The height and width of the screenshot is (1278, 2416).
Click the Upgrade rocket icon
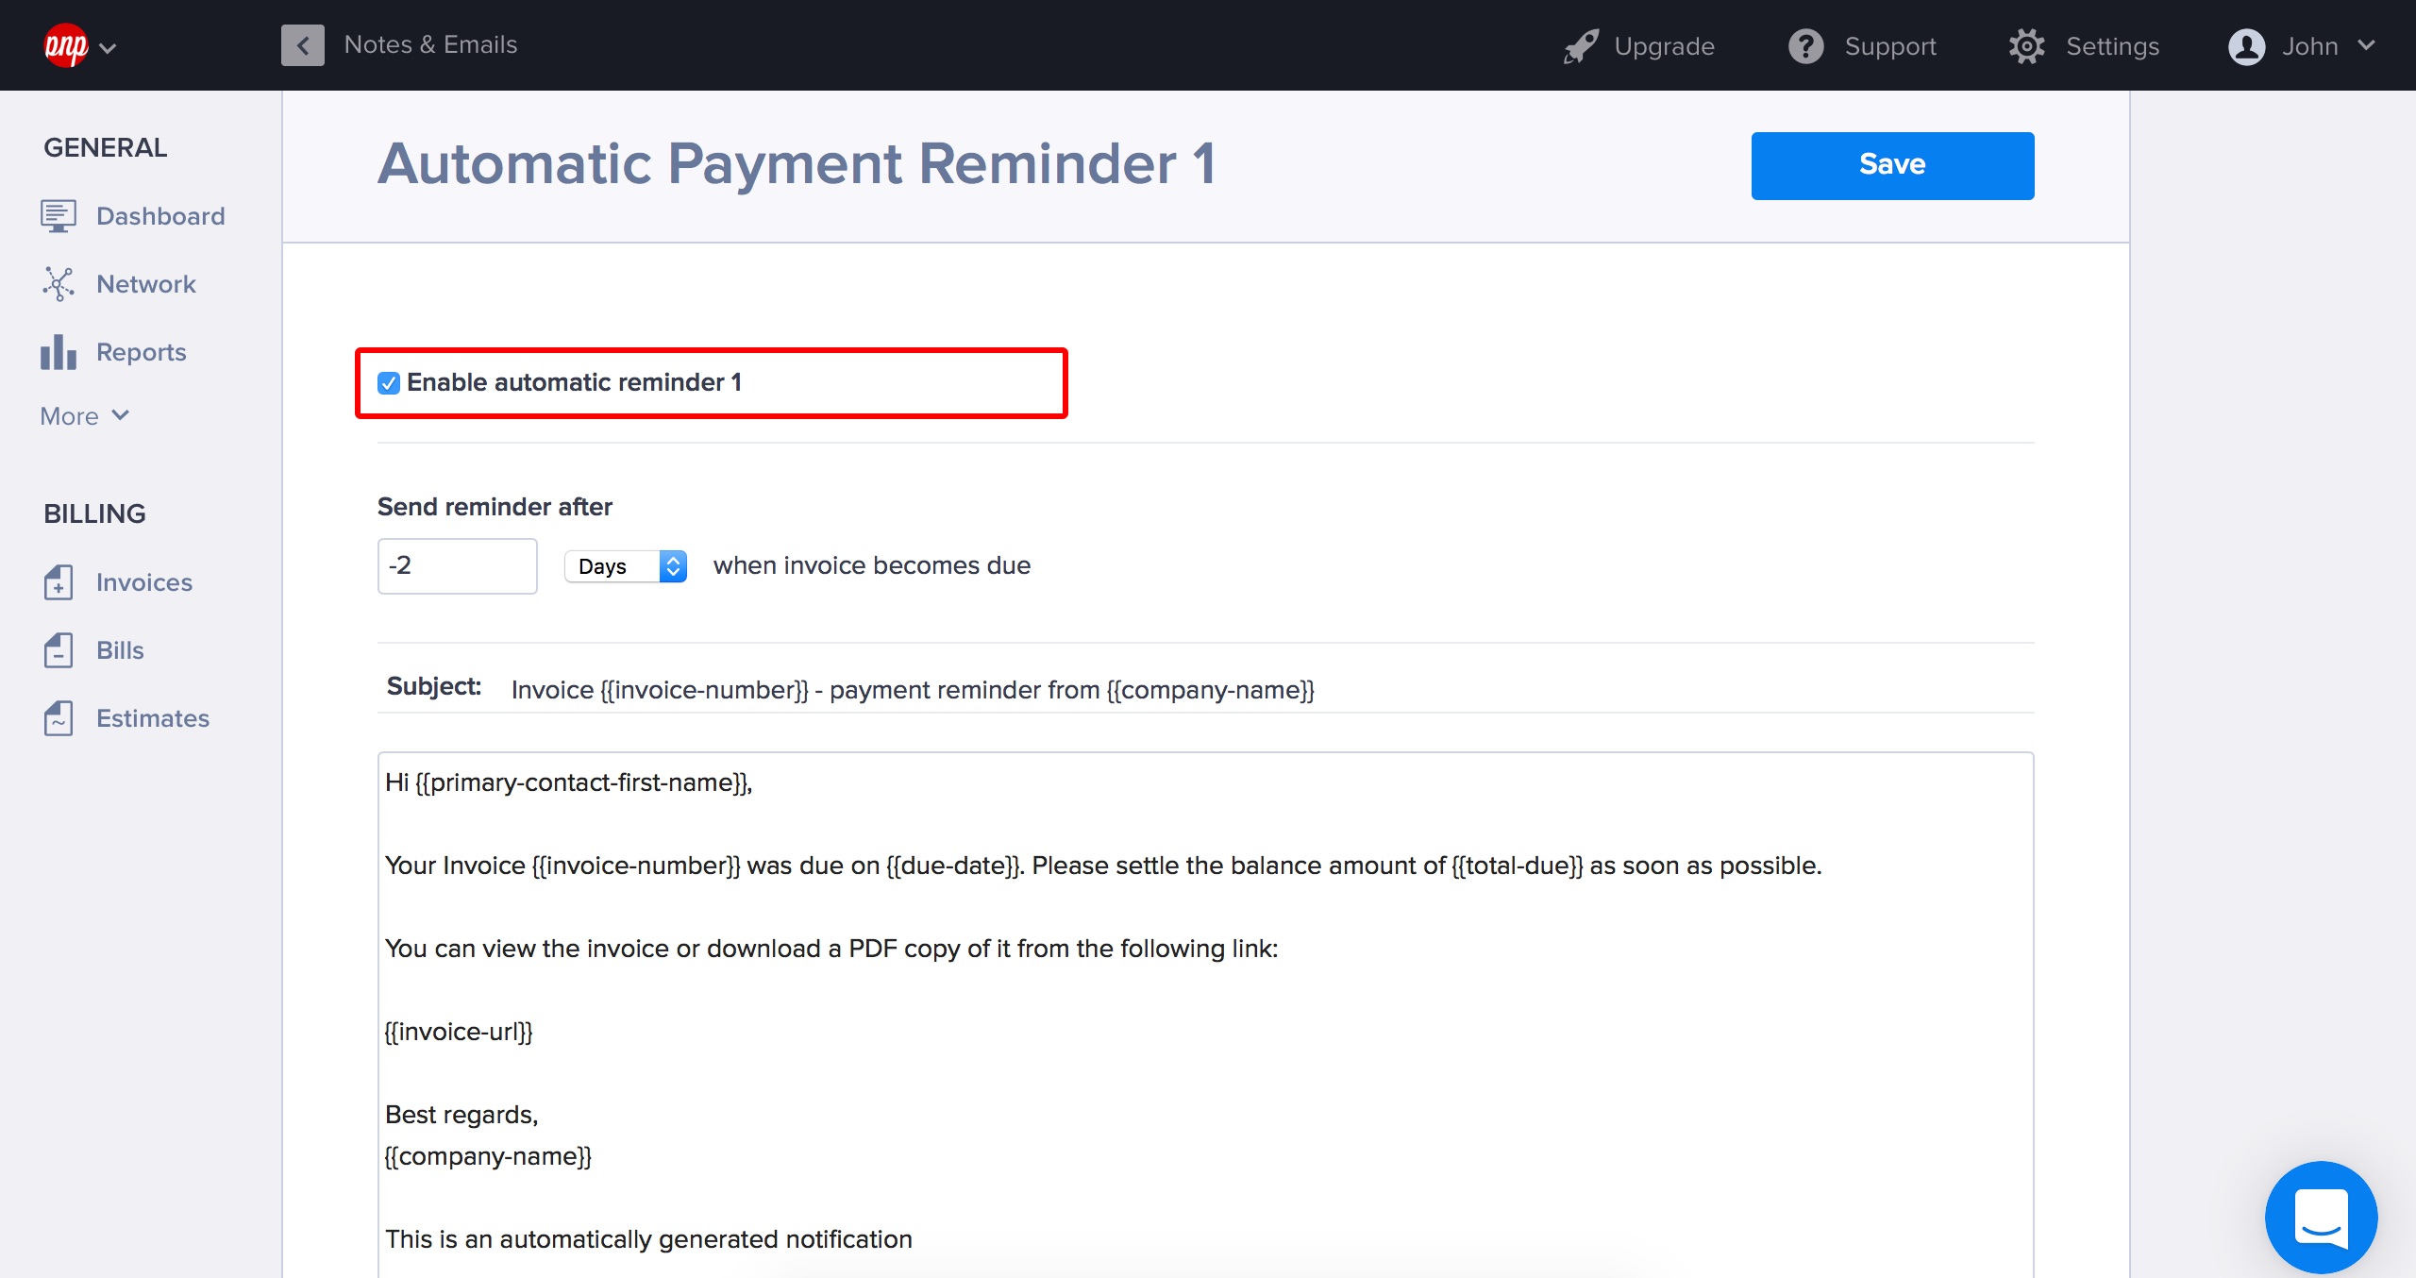[x=1581, y=45]
